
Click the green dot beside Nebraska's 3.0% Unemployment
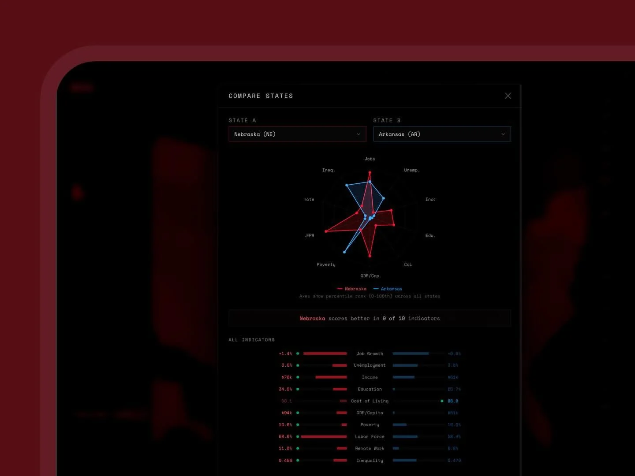[298, 365]
